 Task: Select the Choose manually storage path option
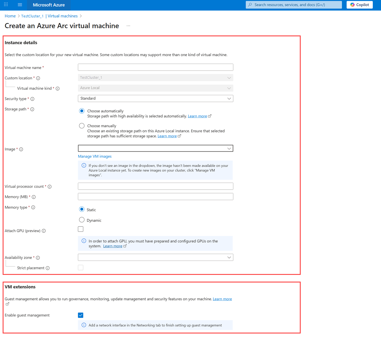[x=82, y=126]
